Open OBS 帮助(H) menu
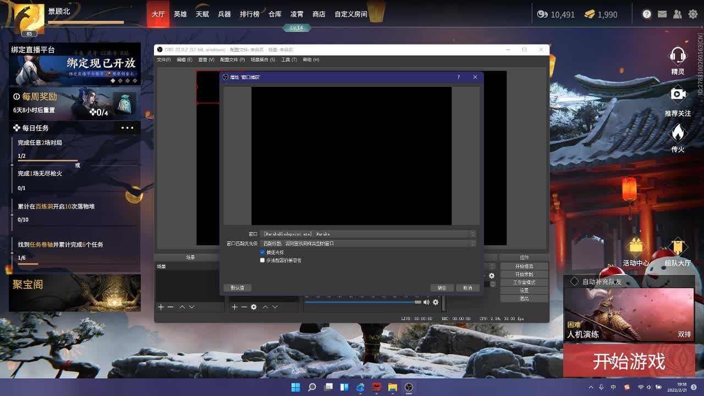Viewport: 704px width, 396px height. (x=311, y=59)
